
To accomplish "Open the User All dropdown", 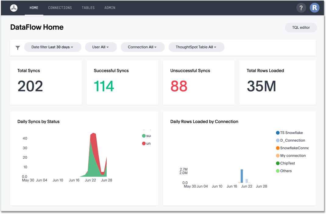I will [x=101, y=47].
